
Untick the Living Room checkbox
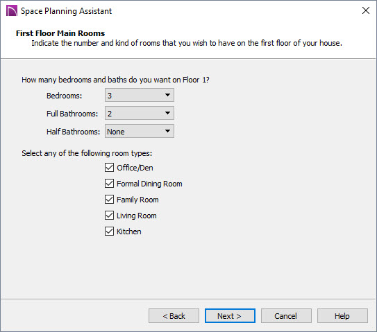tap(109, 216)
